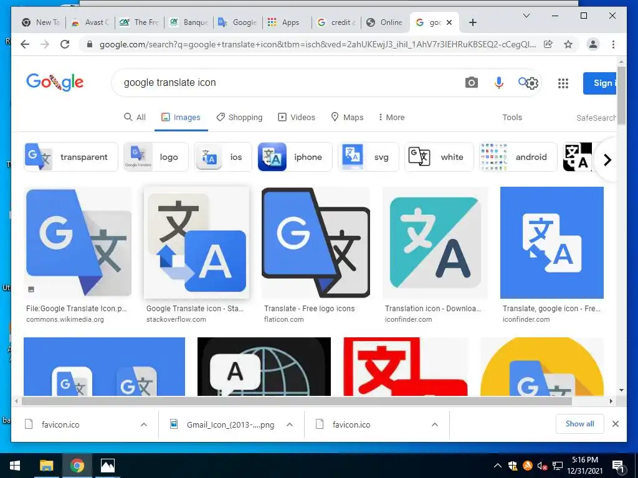Viewport: 638px width, 478px height.
Task: Click the search magnifier button
Action: pyautogui.click(x=523, y=82)
